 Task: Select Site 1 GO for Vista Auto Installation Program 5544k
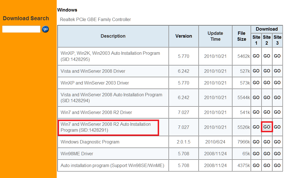tap(256, 98)
